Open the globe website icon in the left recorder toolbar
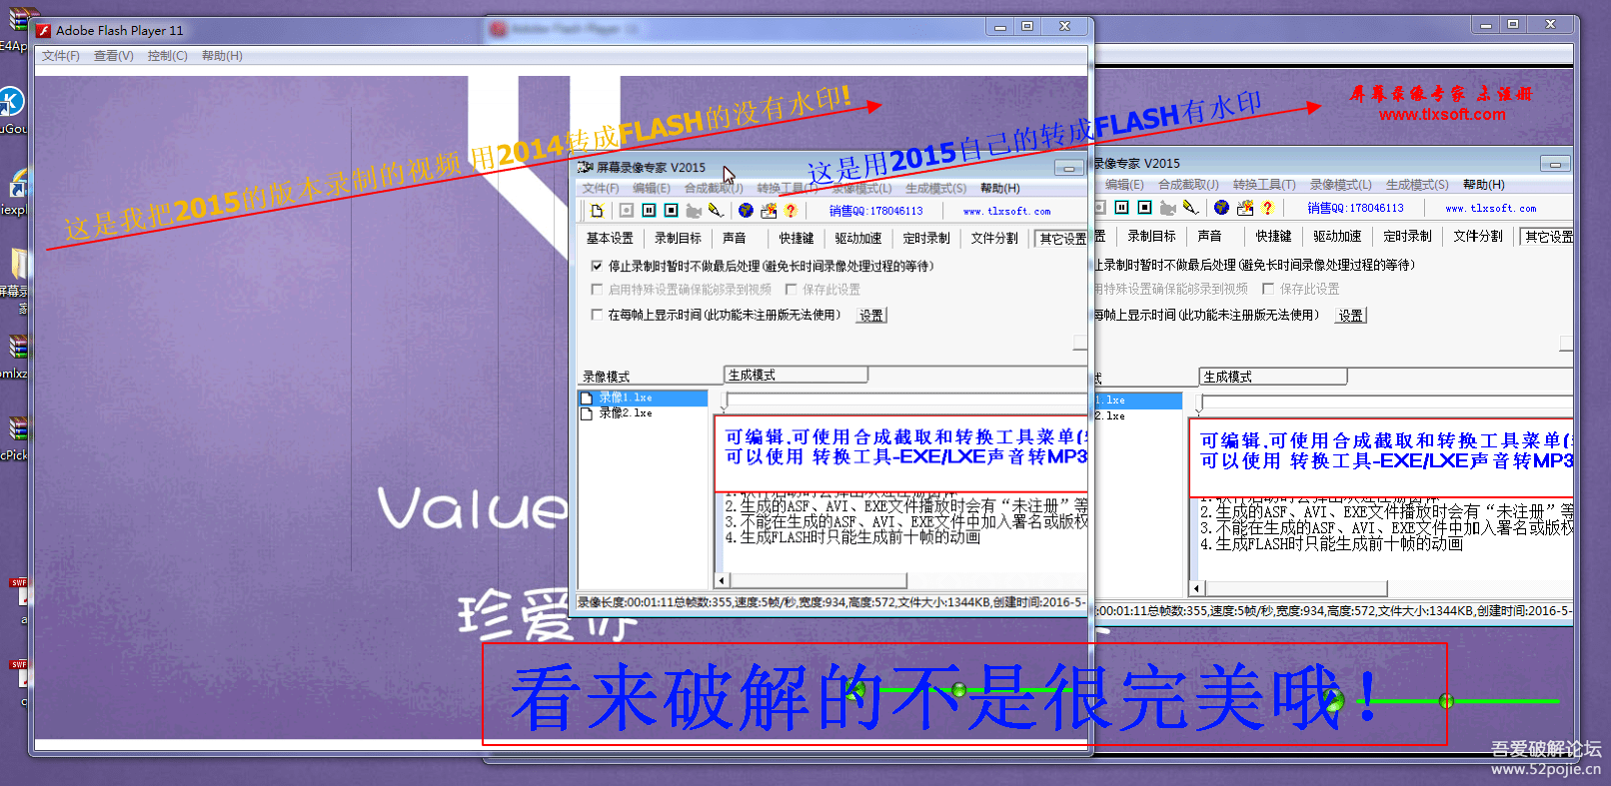The image size is (1611, 786). [746, 211]
